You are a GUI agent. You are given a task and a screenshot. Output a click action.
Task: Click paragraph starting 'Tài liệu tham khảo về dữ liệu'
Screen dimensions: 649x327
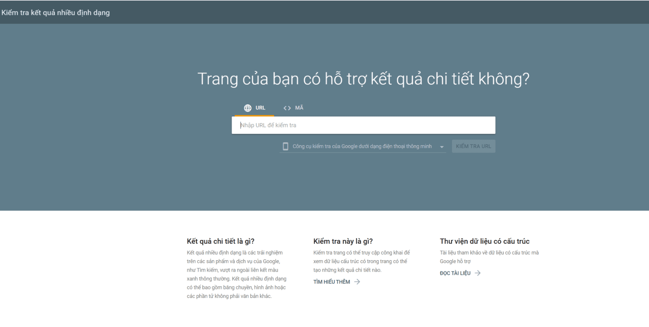click(x=489, y=257)
